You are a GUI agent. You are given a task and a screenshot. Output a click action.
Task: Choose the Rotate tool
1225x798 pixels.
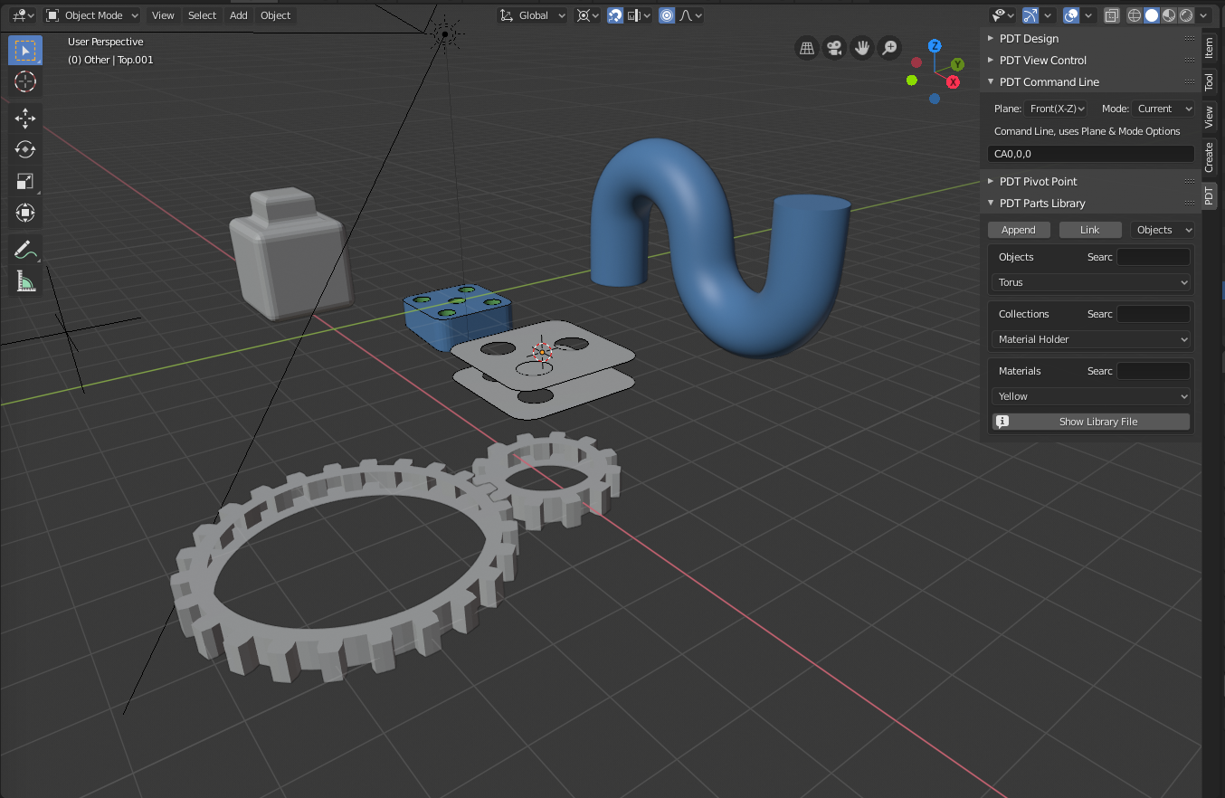point(25,149)
